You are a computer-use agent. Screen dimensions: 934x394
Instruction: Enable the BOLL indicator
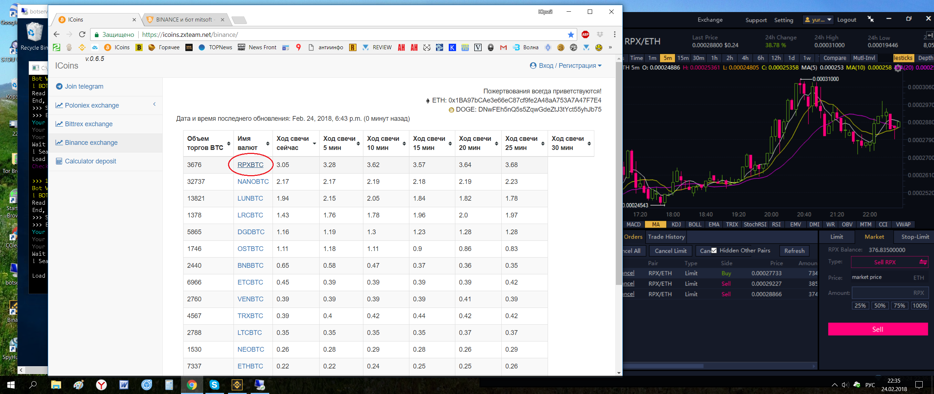pyautogui.click(x=695, y=224)
